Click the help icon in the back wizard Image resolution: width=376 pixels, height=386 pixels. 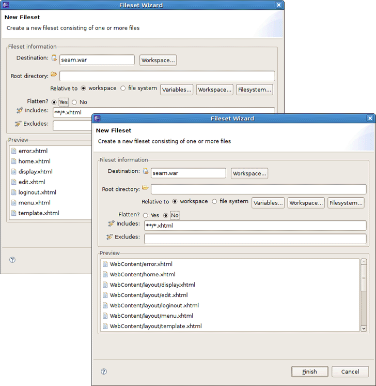pos(12,260)
